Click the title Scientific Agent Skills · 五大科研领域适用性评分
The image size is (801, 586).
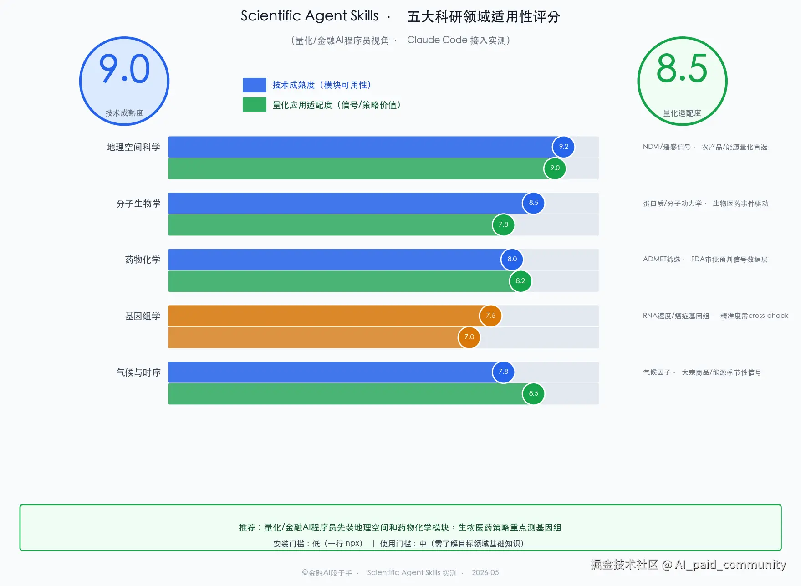(x=400, y=16)
